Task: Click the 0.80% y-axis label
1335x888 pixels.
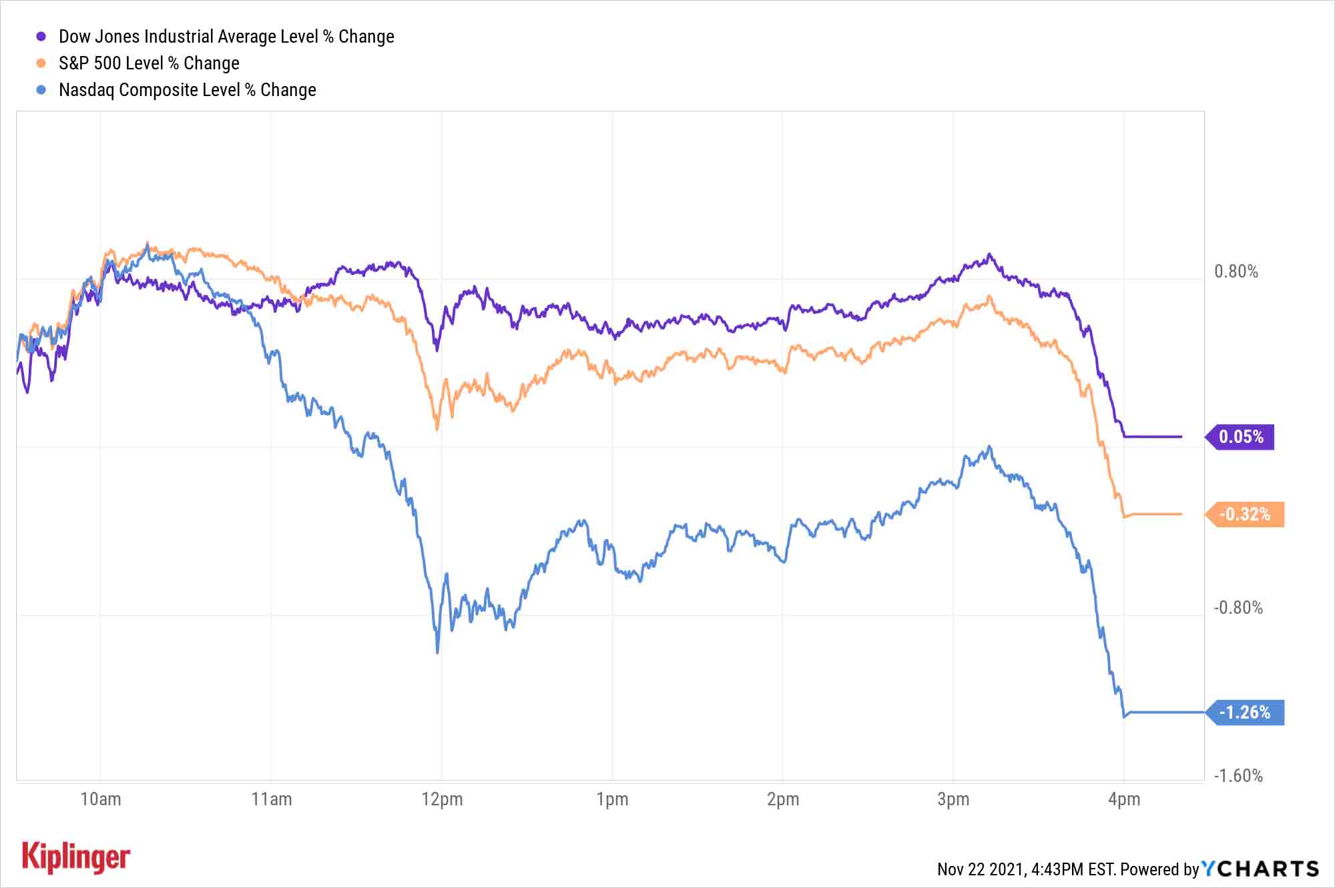Action: pos(1236,272)
